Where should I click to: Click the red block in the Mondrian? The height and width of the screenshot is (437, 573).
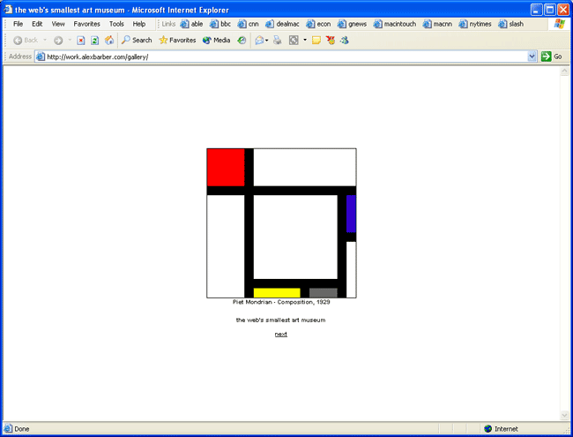(x=226, y=167)
